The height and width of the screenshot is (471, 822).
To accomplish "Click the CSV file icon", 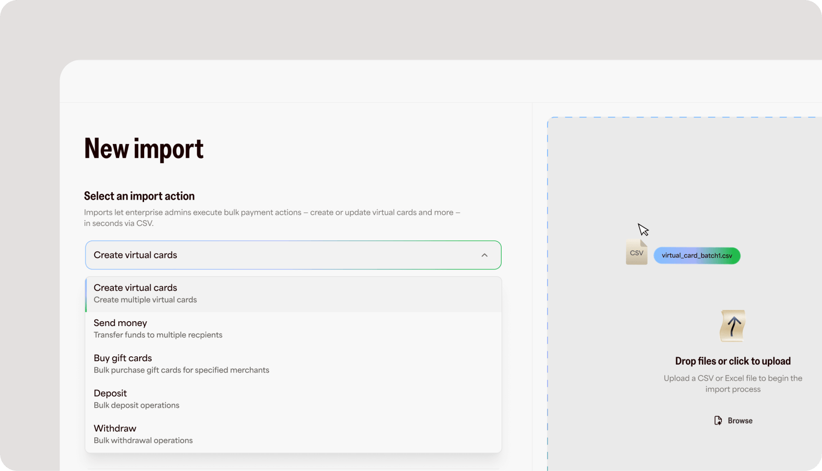I will coord(636,252).
